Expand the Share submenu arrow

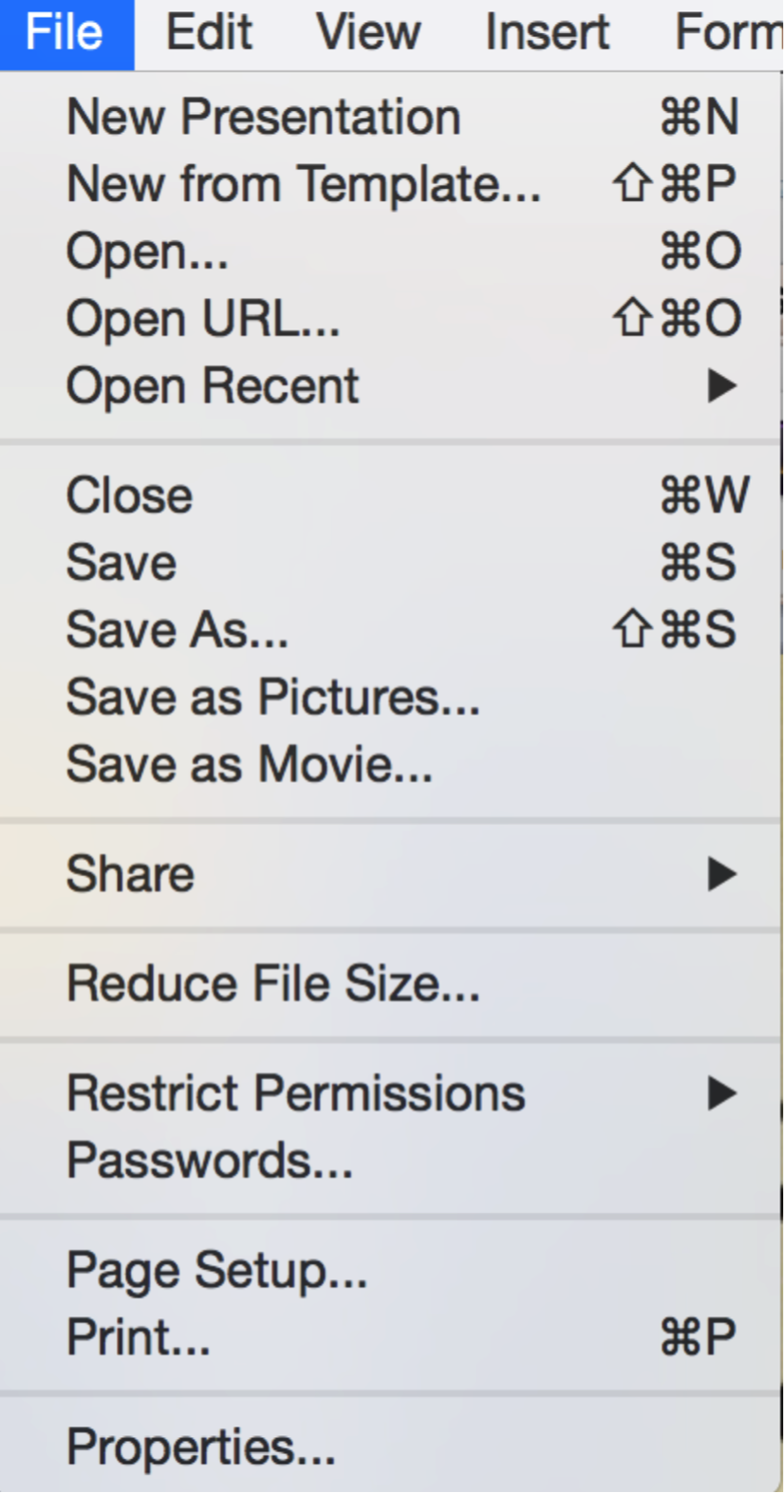721,874
